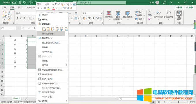Image resolution: width=196 pixels, height=104 pixels.
Task: Toggle Bold in the mini toolbar
Action: point(38,8)
